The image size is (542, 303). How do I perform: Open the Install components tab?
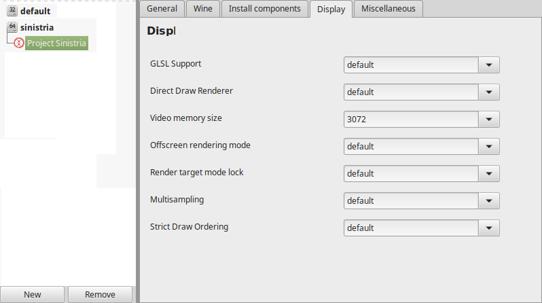click(x=265, y=9)
